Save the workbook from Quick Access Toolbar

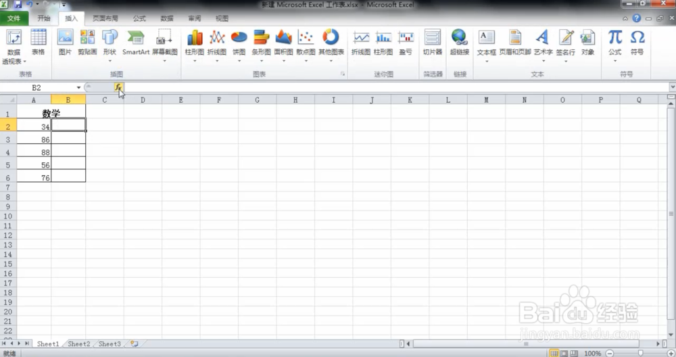[x=18, y=5]
